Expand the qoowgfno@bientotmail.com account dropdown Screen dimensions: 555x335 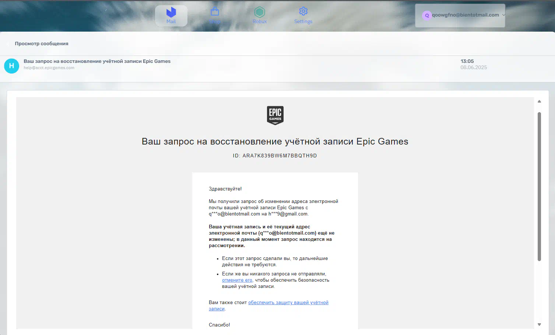point(460,15)
